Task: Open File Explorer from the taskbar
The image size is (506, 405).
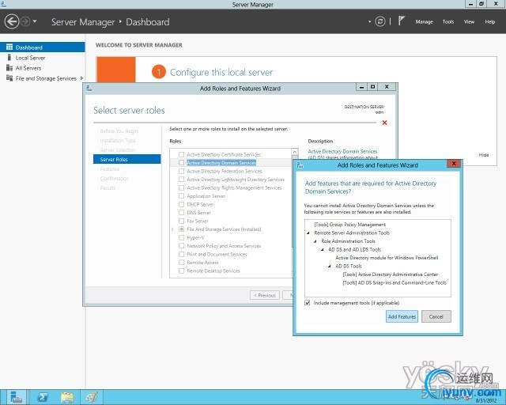Action: 67,397
